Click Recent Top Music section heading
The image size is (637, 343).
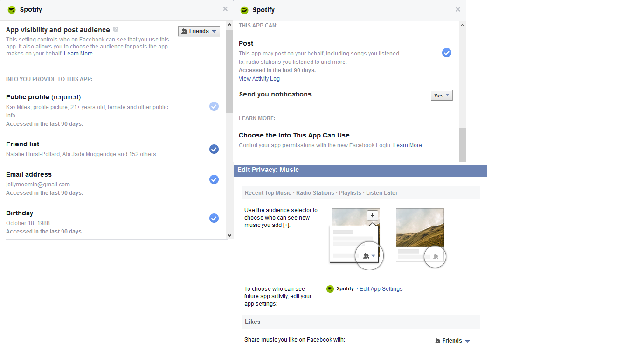(x=268, y=193)
